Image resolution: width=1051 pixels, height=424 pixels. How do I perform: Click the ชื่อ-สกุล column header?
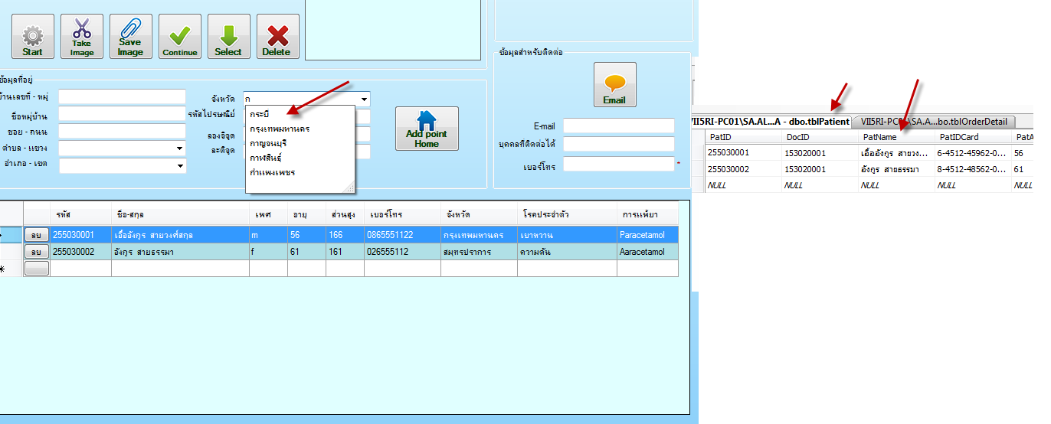(x=180, y=214)
